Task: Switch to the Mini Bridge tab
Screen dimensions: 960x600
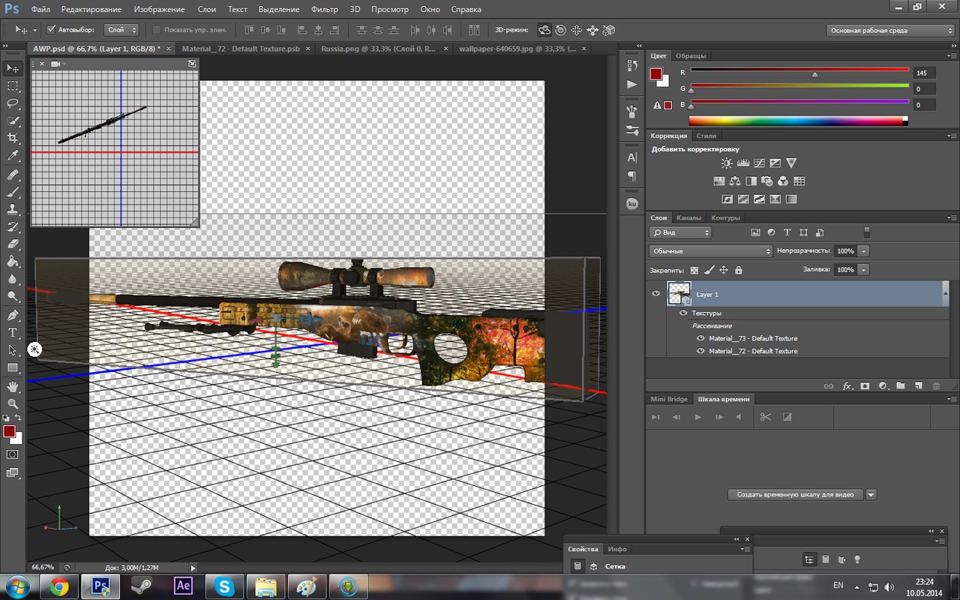Action: coord(669,399)
